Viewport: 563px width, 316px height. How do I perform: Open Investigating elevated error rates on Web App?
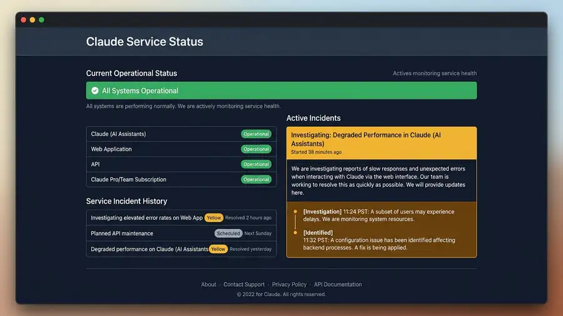[146, 217]
